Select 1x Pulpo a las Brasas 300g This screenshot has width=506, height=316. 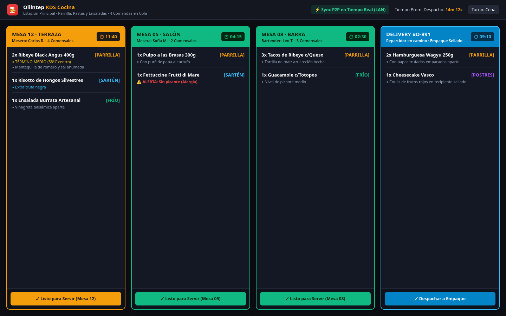click(166, 55)
